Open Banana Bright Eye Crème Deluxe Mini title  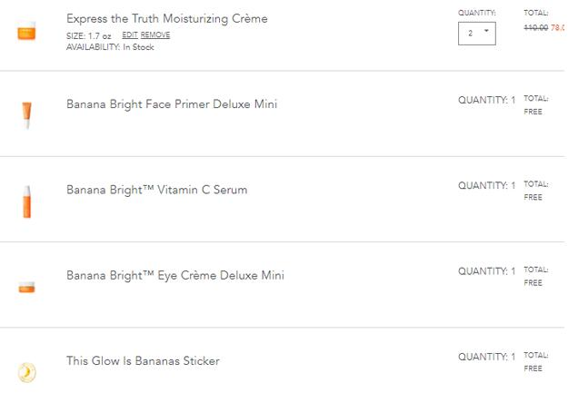click(175, 275)
